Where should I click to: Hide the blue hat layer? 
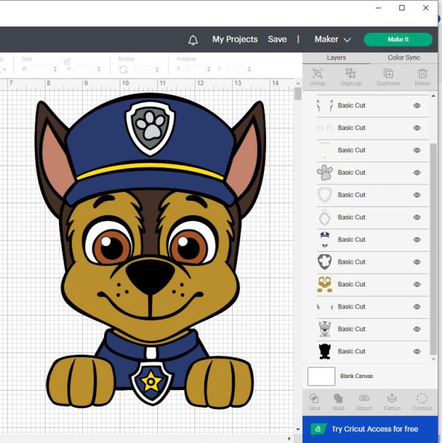click(417, 240)
